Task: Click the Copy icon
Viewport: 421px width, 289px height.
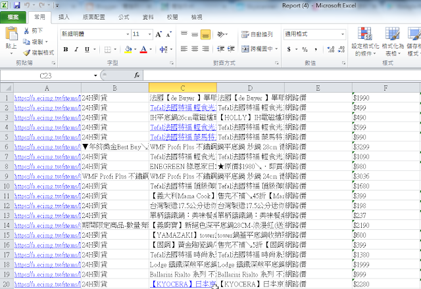Action: (26, 42)
